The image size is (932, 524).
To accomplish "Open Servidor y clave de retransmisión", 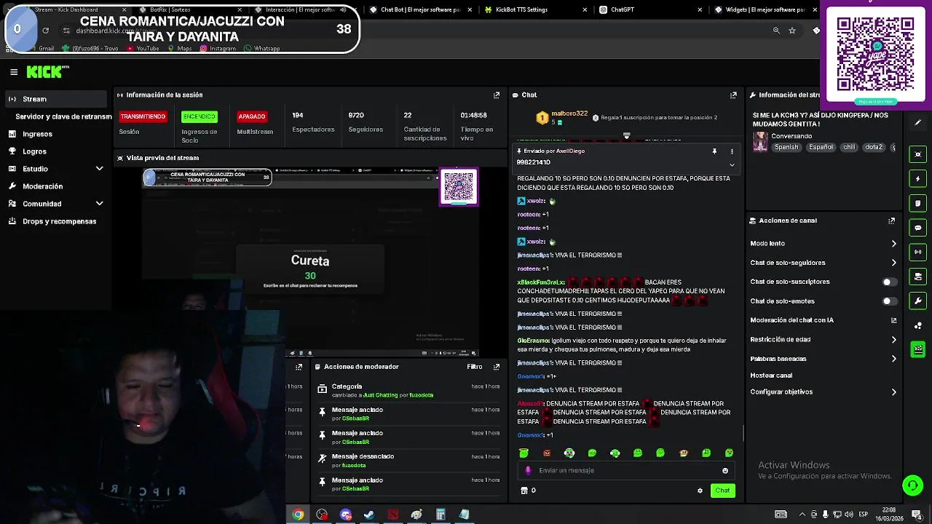I will click(63, 116).
